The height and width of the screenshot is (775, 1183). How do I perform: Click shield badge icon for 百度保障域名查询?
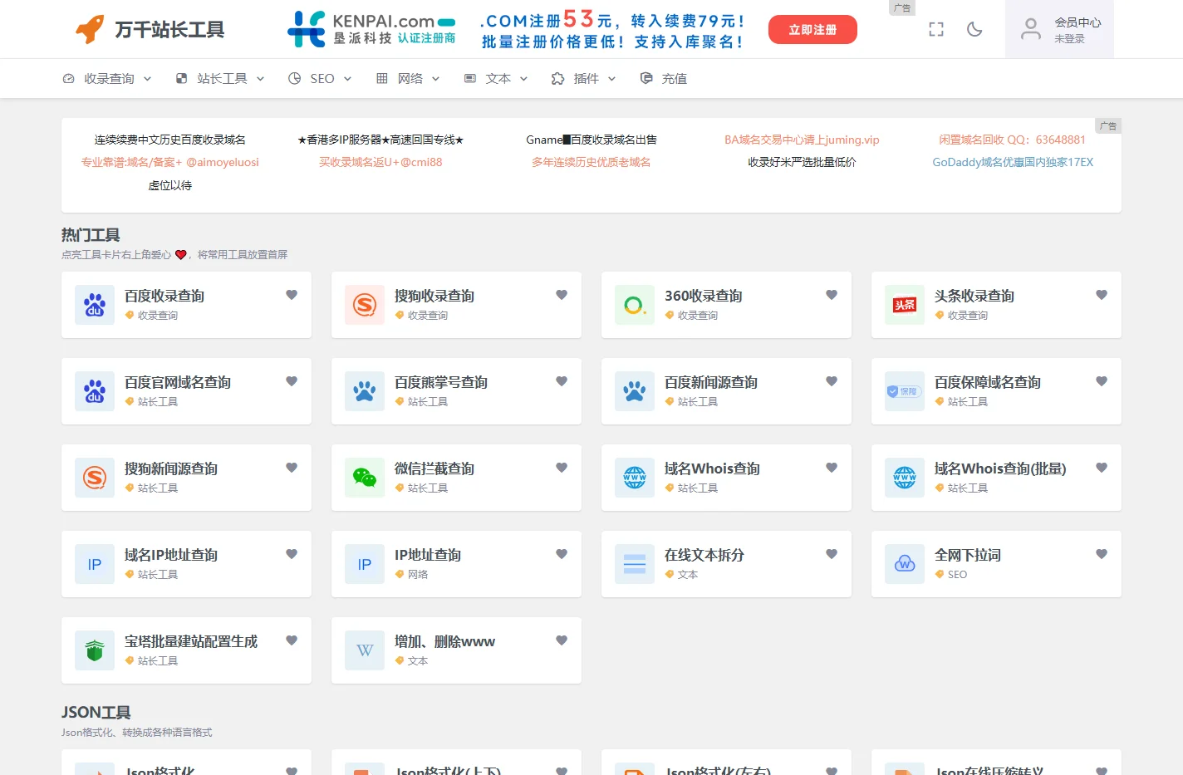click(905, 391)
